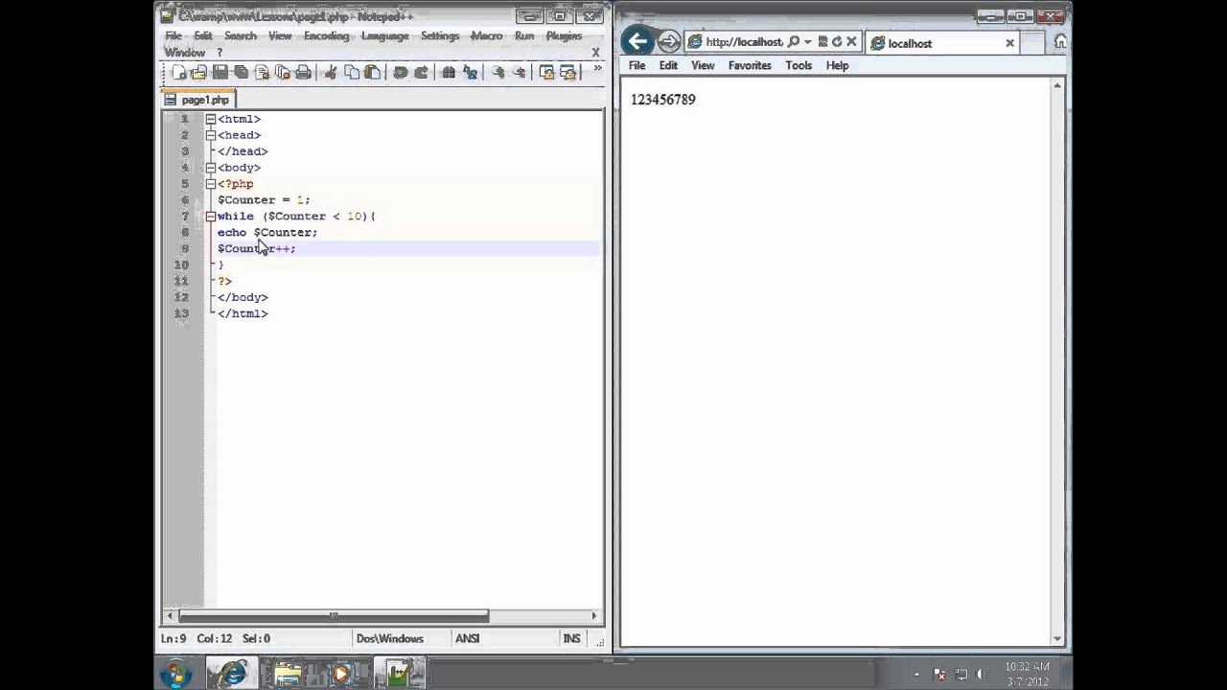This screenshot has width=1227, height=690.
Task: Click the ANSI encoding status entry
Action: (468, 638)
